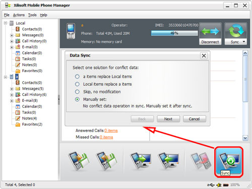The height and width of the screenshot is (189, 252).
Task: Select the Notes(0) item
Action: click(x=29, y=65)
